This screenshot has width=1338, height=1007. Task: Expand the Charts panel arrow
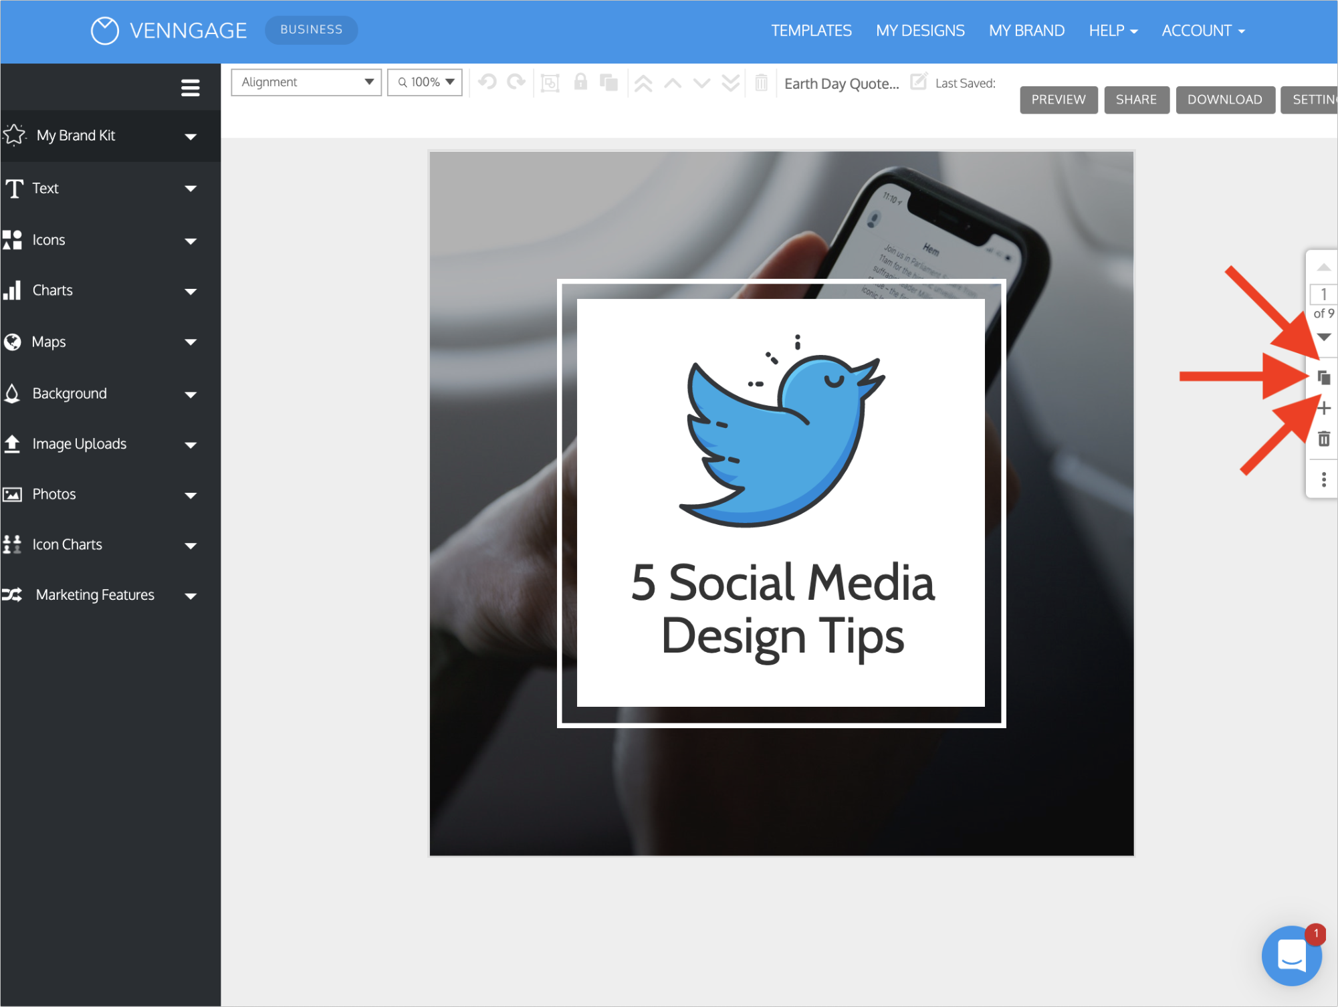click(191, 292)
